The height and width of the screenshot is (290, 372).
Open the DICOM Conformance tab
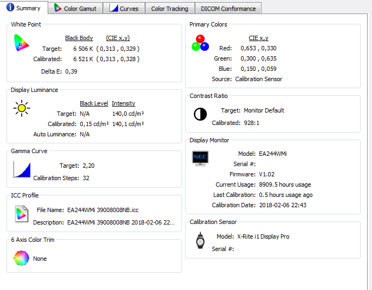tap(228, 9)
